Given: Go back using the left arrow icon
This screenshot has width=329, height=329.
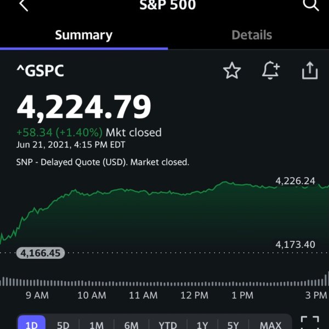Looking at the screenshot, I should tap(24, 4).
